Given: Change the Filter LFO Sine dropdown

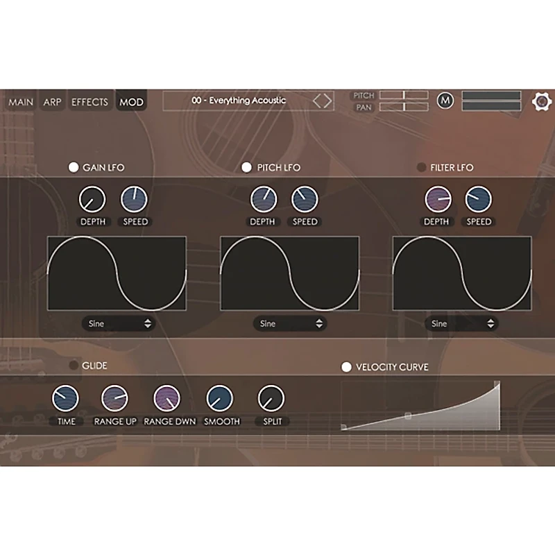Looking at the screenshot, I should click(462, 323).
